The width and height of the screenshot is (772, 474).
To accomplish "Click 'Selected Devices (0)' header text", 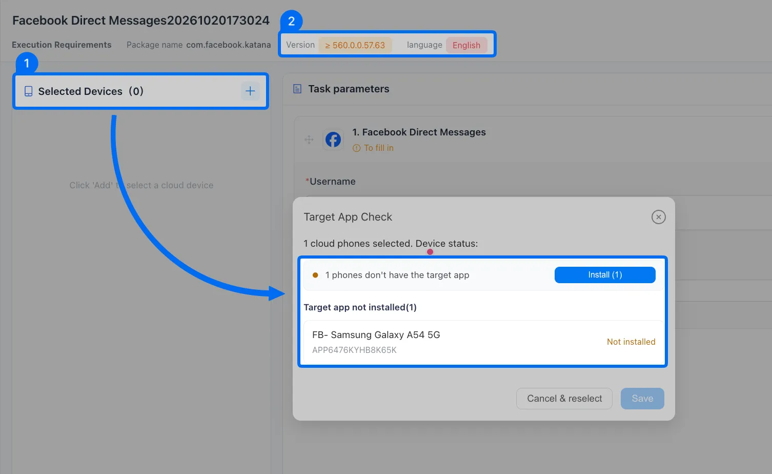I will [x=91, y=91].
